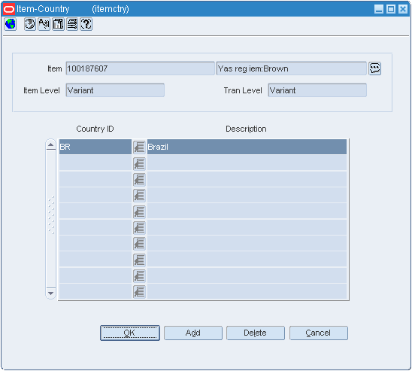This screenshot has width=412, height=371.
Task: Click the round globe button beside the translate icon
Action: (30, 24)
